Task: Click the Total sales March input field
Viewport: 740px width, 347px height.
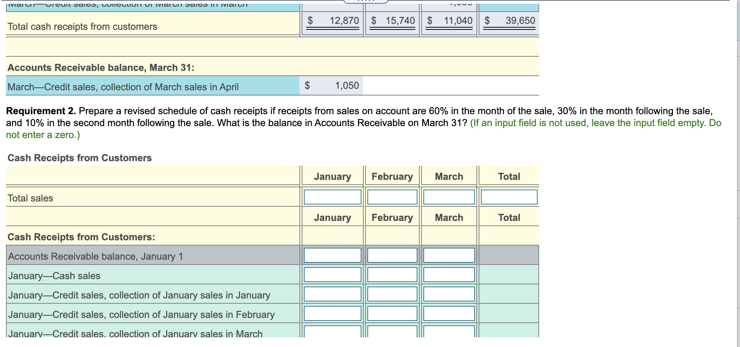Action: pyautogui.click(x=449, y=197)
